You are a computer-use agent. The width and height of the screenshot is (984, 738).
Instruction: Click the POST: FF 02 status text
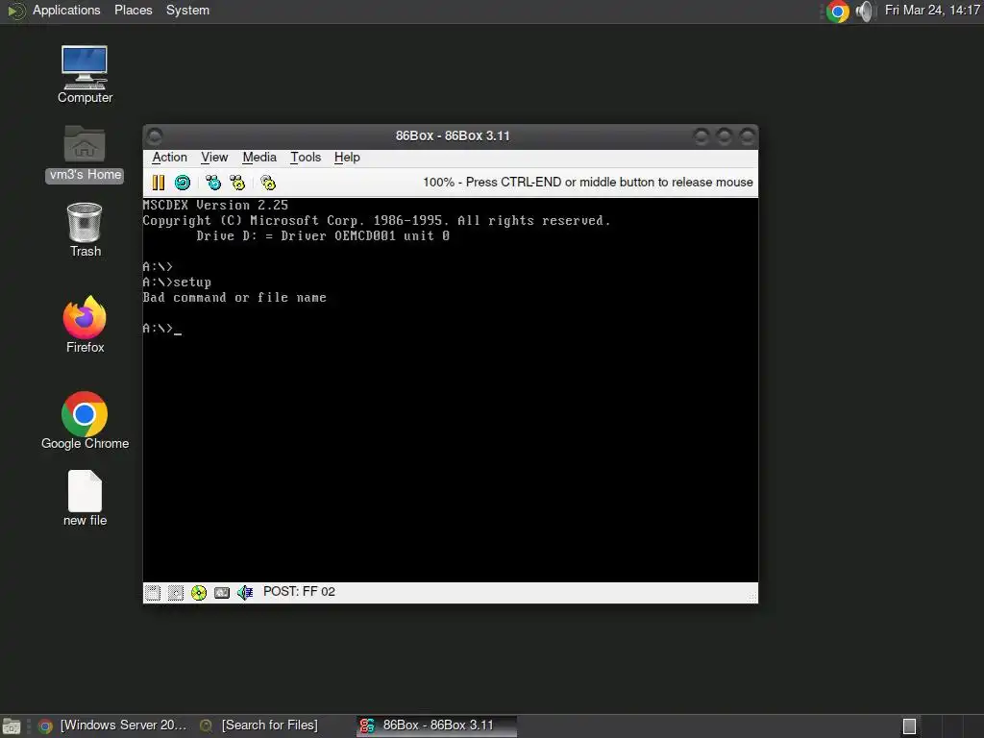click(299, 592)
